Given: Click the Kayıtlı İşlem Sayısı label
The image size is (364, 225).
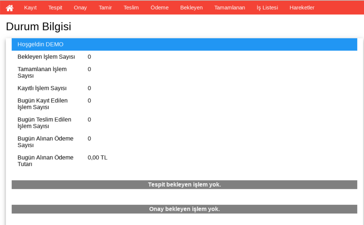Looking at the screenshot, I should [42, 88].
